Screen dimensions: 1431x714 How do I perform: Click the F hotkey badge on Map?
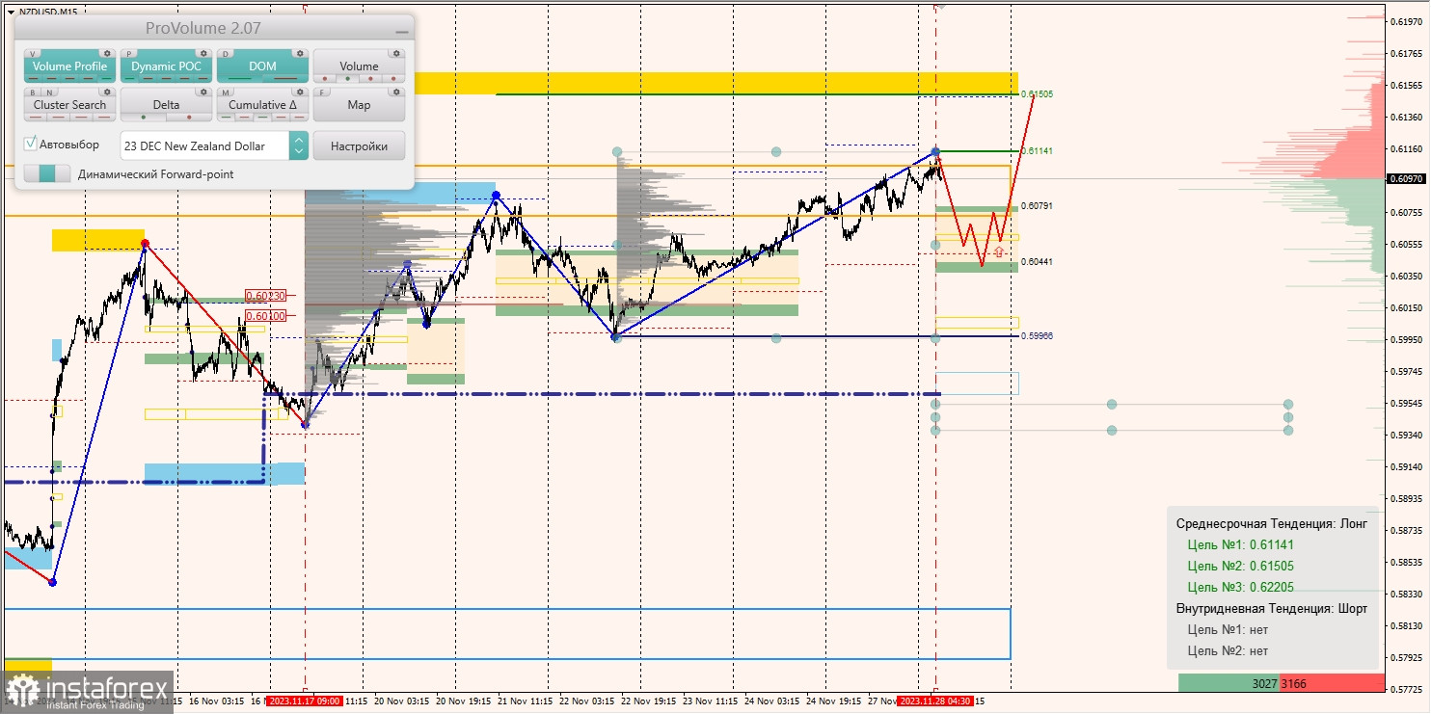click(322, 93)
